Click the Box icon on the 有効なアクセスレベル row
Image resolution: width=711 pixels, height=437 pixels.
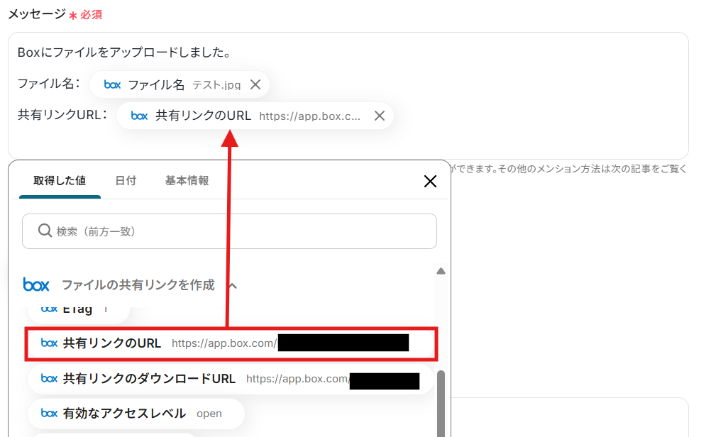tap(49, 414)
